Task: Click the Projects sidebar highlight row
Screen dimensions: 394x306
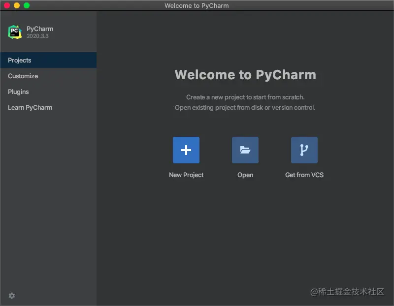Action: [48, 60]
